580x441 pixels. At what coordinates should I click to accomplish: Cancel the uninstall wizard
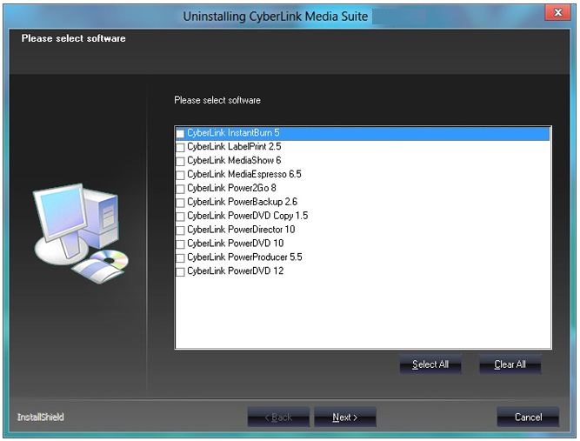tap(528, 418)
